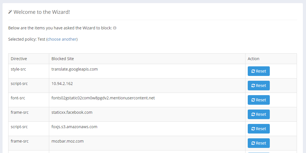Open the "choose another" policy link
This screenshot has width=306, height=153.
click(62, 39)
